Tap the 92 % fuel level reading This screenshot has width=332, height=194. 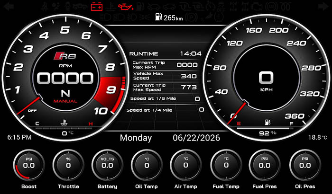pyautogui.click(x=267, y=133)
